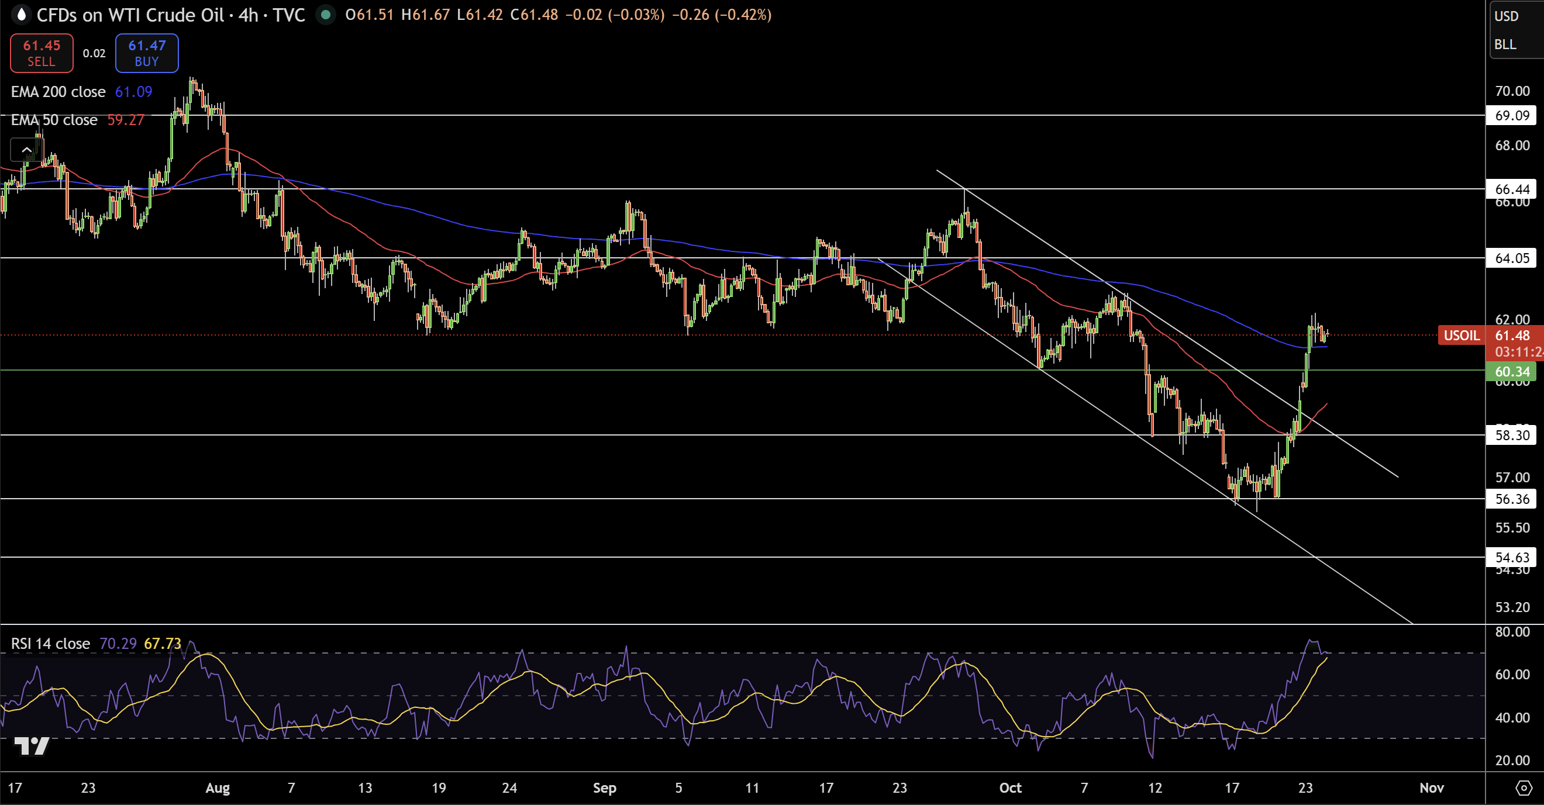Collapse the indicator legend with the chevron

point(26,150)
